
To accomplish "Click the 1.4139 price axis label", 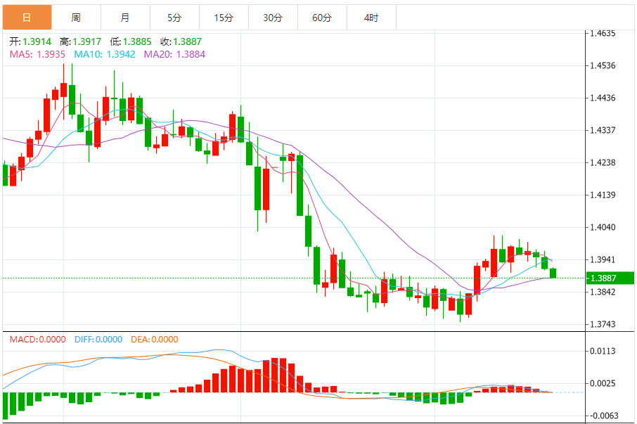I will pos(603,195).
